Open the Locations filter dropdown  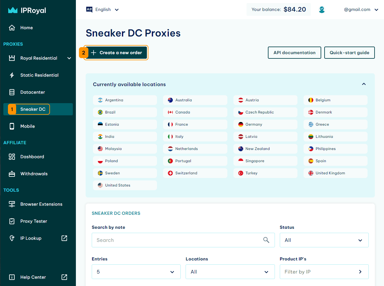point(230,272)
